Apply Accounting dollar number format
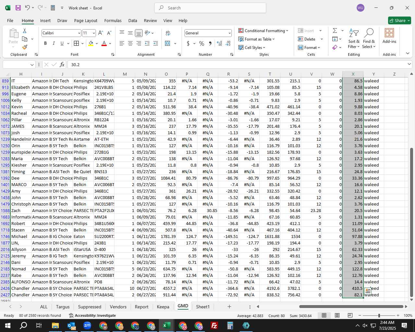The height and width of the screenshot is (332, 415). [x=188, y=43]
